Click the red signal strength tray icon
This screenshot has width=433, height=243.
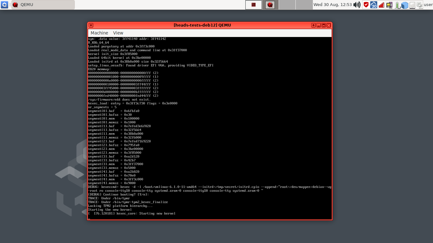pos(381,5)
